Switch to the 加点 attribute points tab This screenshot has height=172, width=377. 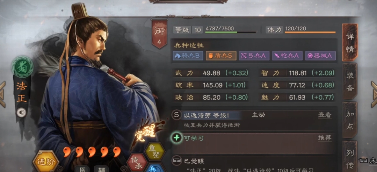(x=350, y=120)
